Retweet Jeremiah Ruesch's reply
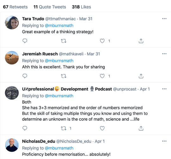 pyautogui.click(x=63, y=76)
